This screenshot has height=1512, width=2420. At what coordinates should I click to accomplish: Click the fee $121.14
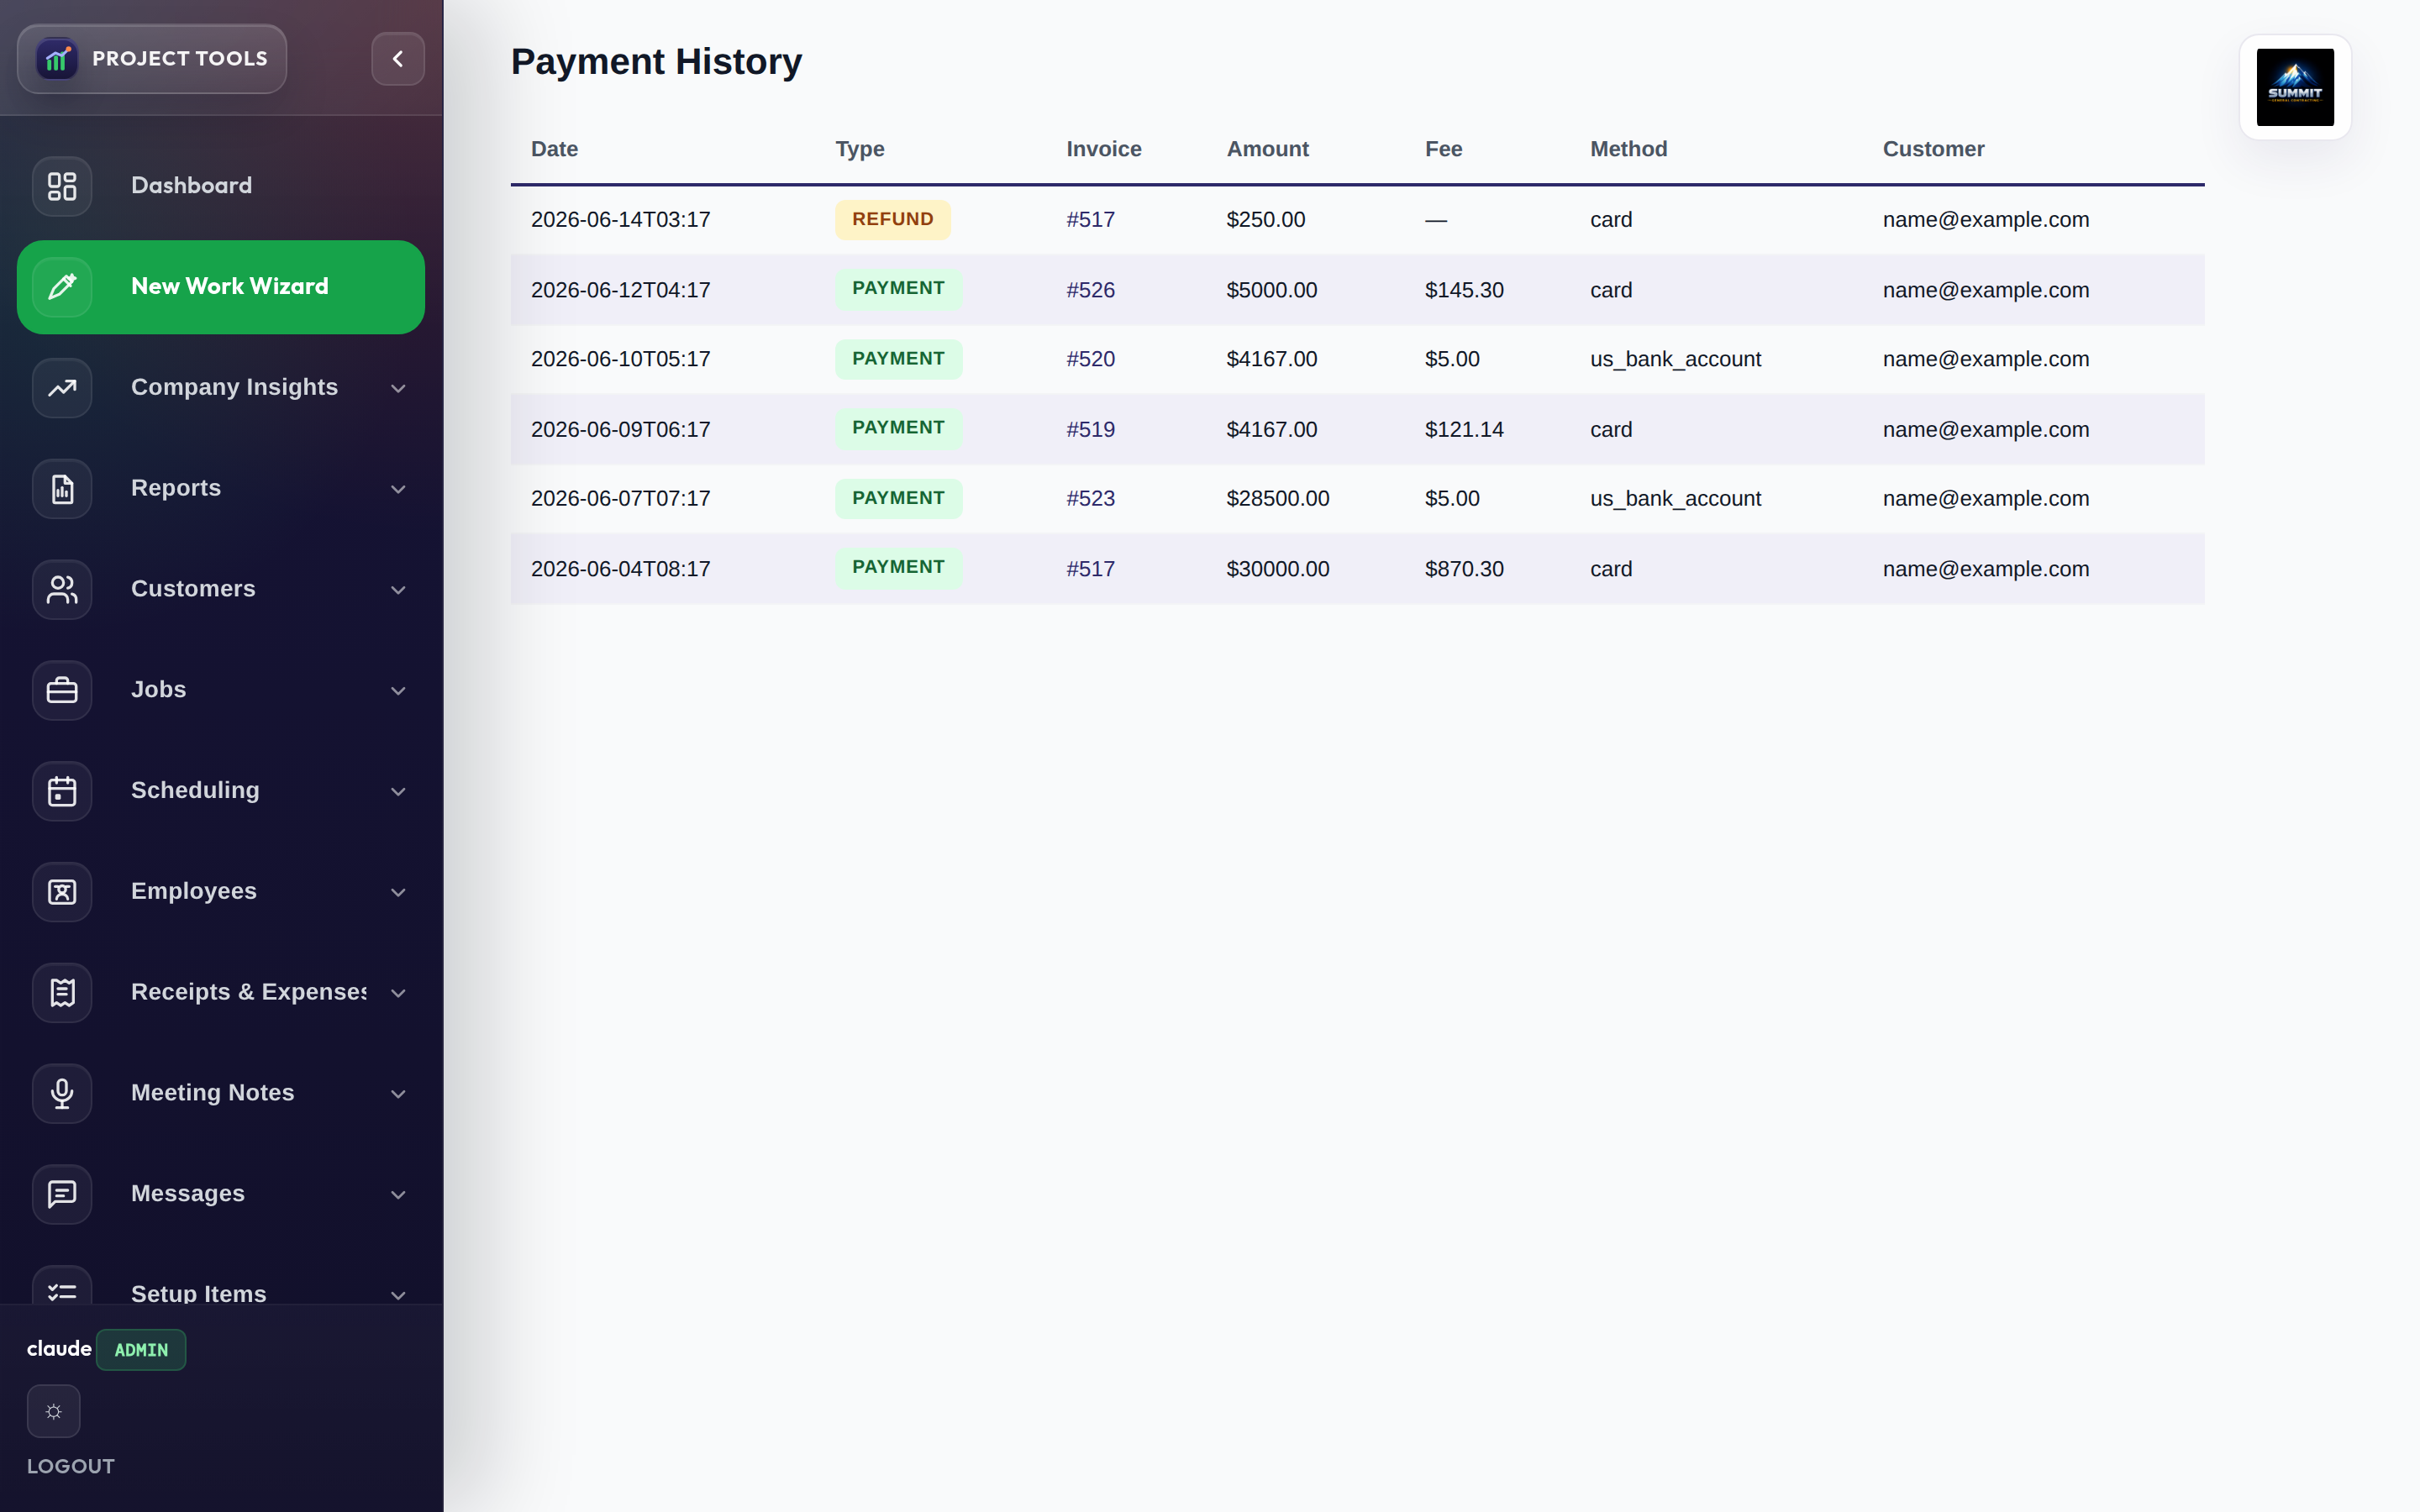pos(1464,429)
